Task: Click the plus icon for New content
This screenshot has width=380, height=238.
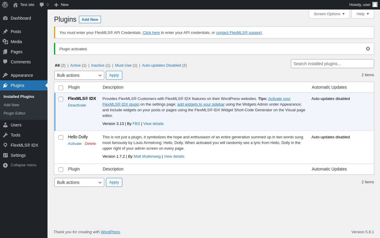Action: 56,5
